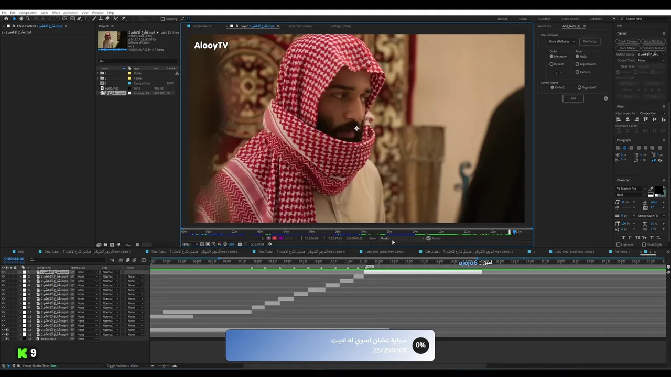Toggle the Render checkbox in Layer viewer
Screen dimensions: 671x377
pos(428,238)
